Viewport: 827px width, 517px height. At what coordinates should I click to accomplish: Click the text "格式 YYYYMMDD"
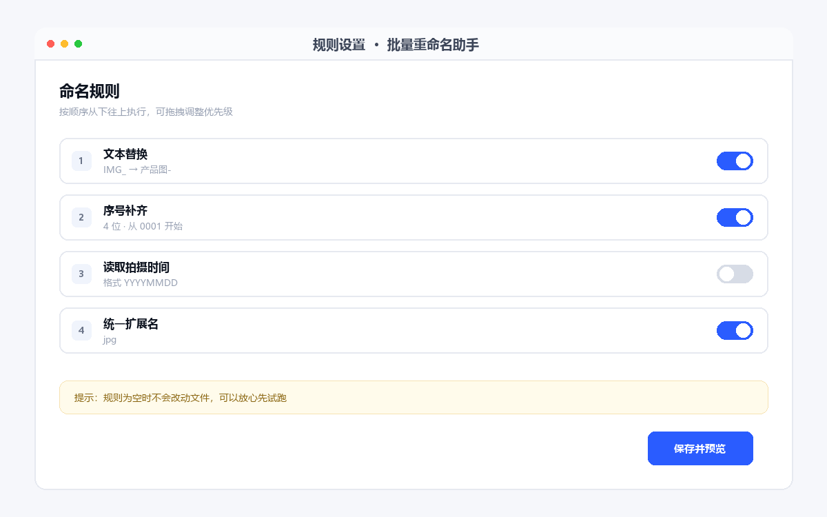[141, 283]
